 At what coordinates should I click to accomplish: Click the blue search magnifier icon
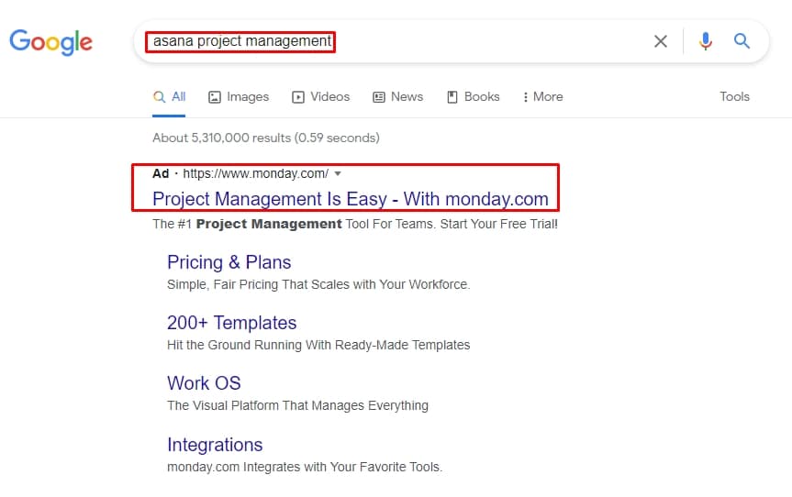point(742,41)
